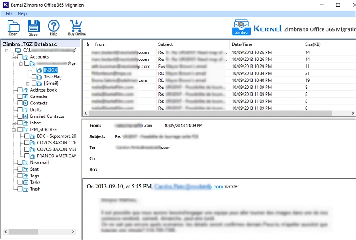The width and height of the screenshot is (356, 240).
Task: Select the Emailed Contacts folder label
Action: (x=47, y=116)
